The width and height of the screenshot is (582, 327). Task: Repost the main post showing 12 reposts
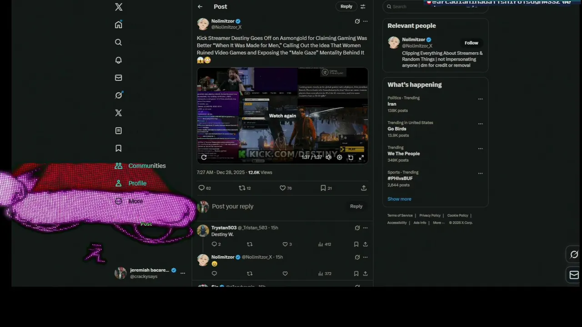click(245, 188)
